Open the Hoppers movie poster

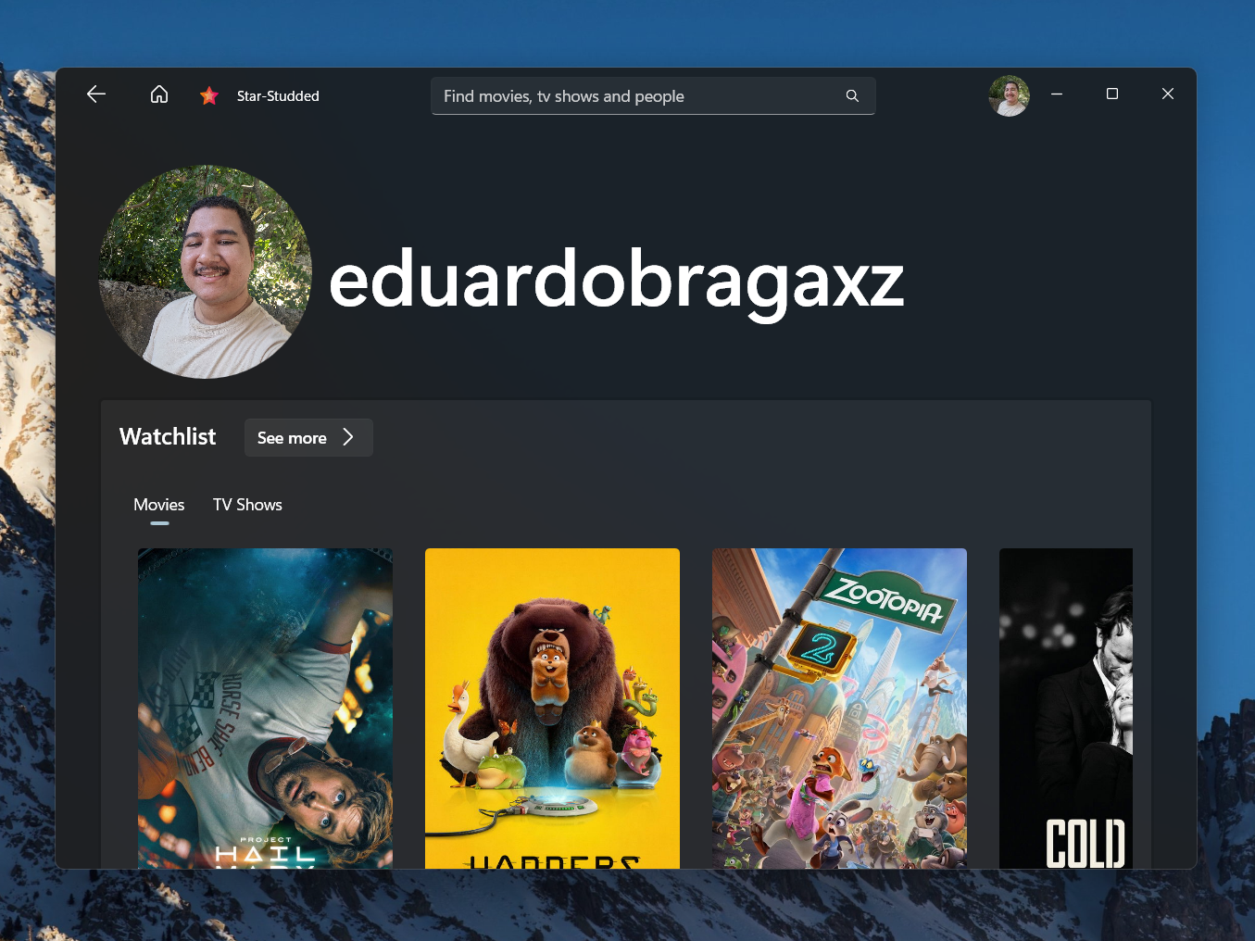[552, 709]
